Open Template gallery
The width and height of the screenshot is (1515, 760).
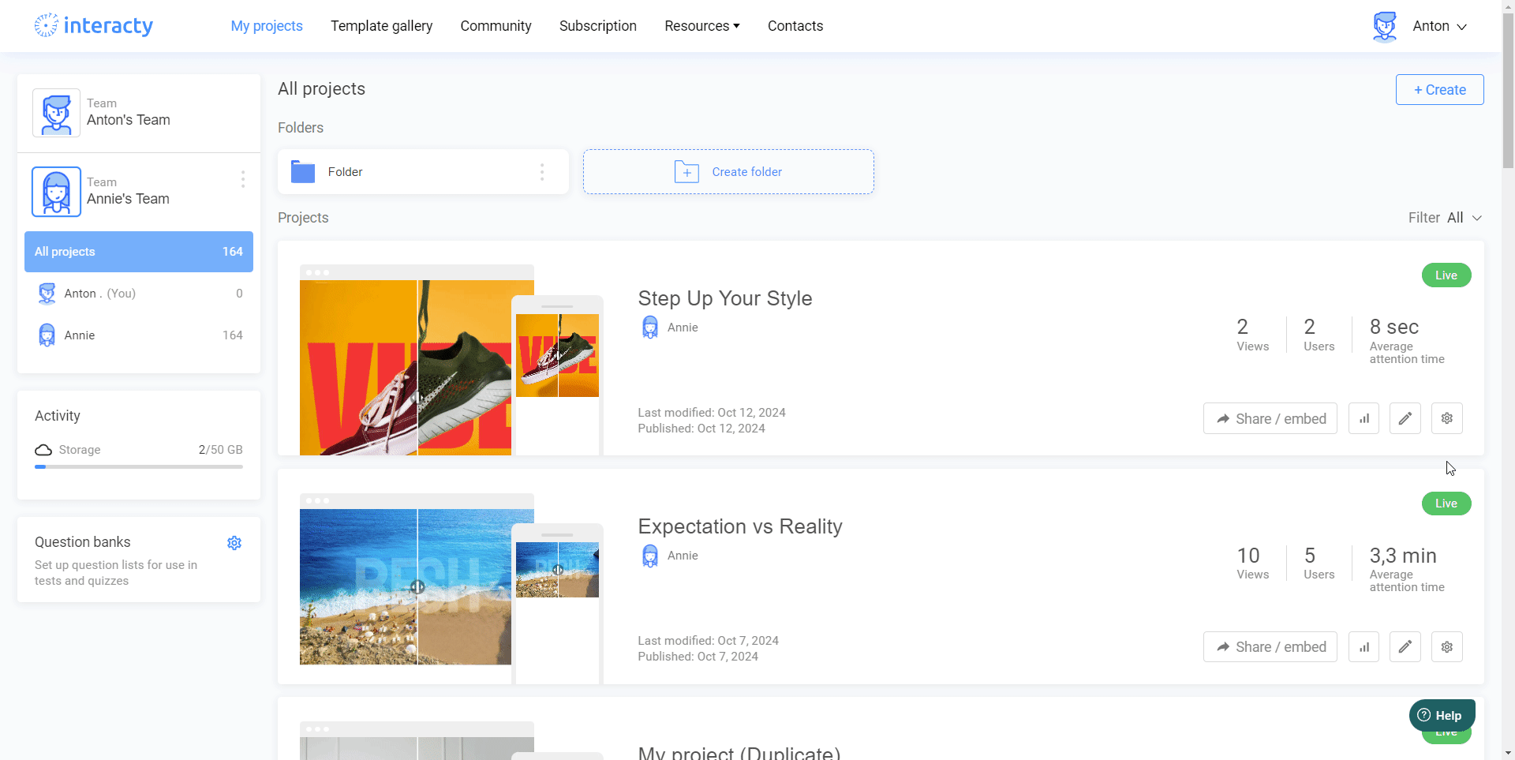point(382,26)
